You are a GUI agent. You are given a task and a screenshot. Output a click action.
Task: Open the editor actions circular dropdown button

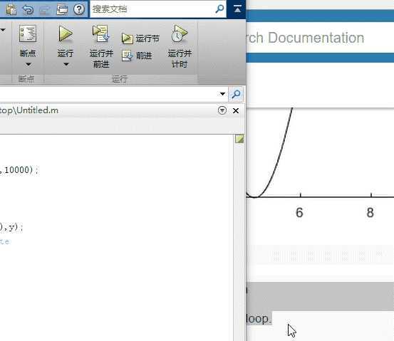222,110
